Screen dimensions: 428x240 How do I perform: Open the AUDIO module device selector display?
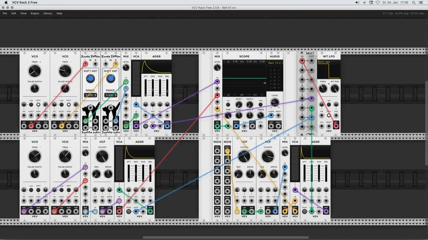coord(274,63)
